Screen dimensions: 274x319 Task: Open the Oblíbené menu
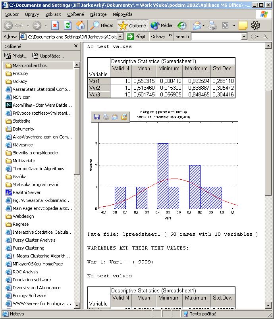click(x=75, y=14)
